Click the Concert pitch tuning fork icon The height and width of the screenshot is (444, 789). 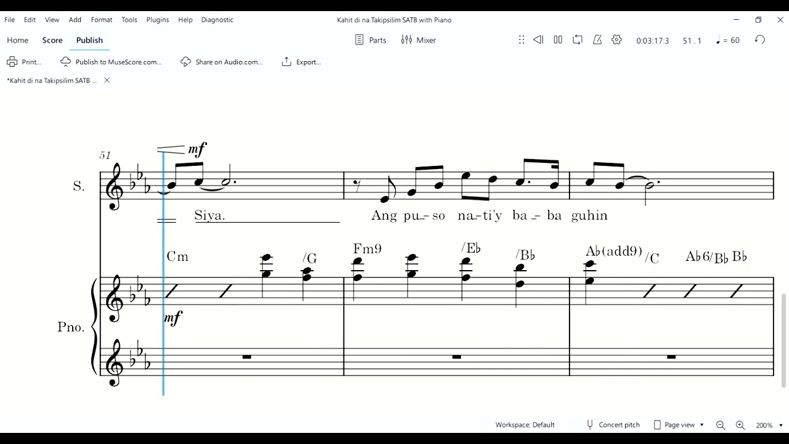pos(590,425)
